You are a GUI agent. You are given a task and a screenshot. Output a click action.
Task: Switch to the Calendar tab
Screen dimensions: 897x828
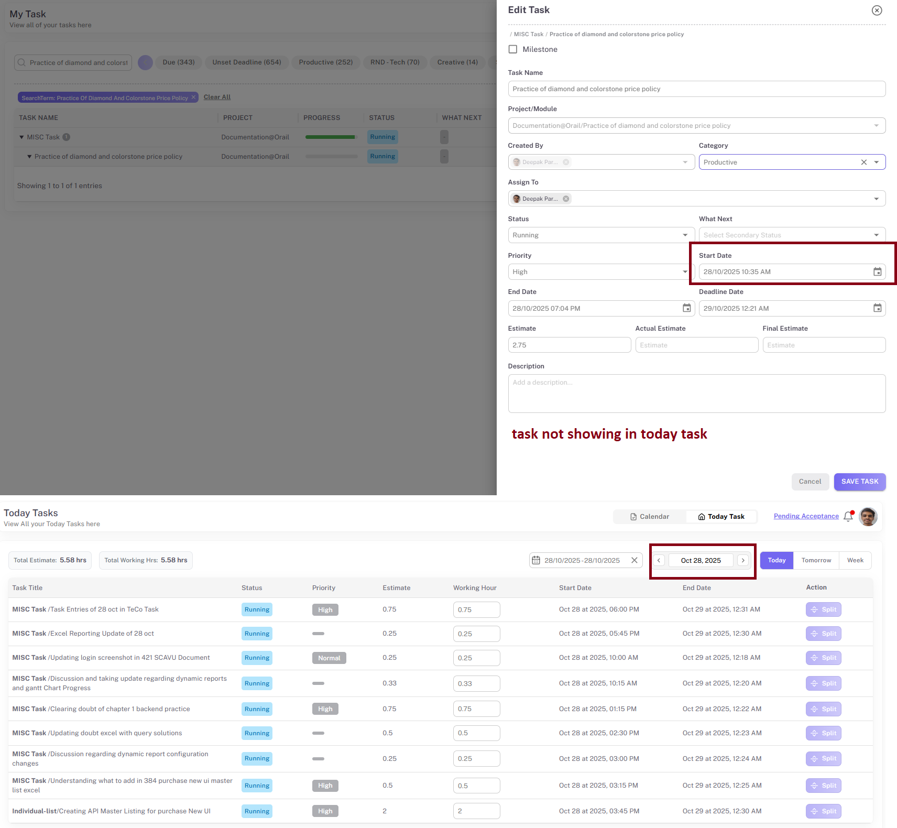[650, 517]
